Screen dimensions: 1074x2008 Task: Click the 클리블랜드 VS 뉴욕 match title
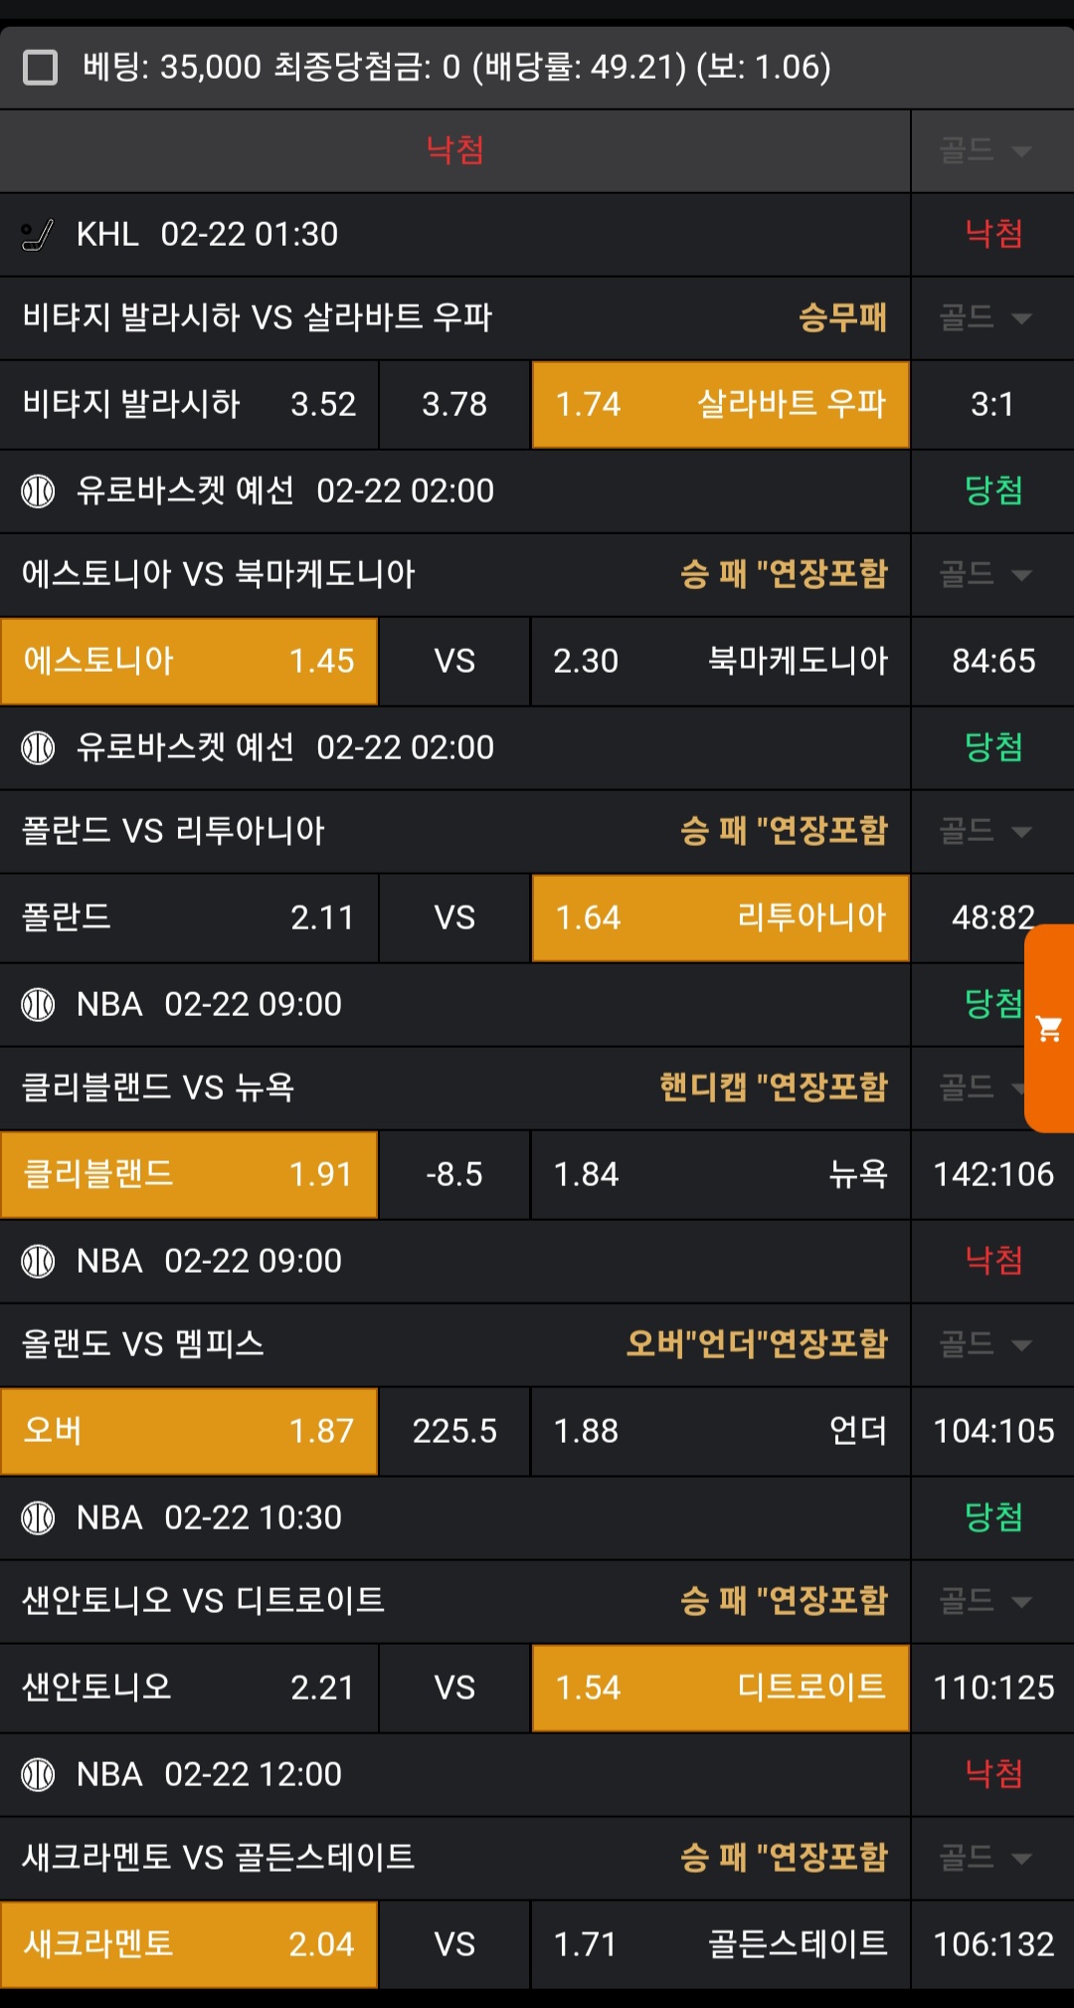point(159,1088)
